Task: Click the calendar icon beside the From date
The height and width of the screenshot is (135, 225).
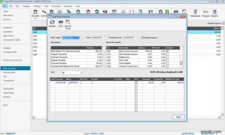Action: point(105,37)
